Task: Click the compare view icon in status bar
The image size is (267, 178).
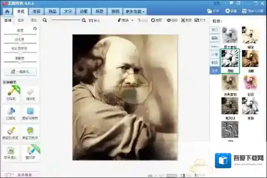Action: point(183,175)
